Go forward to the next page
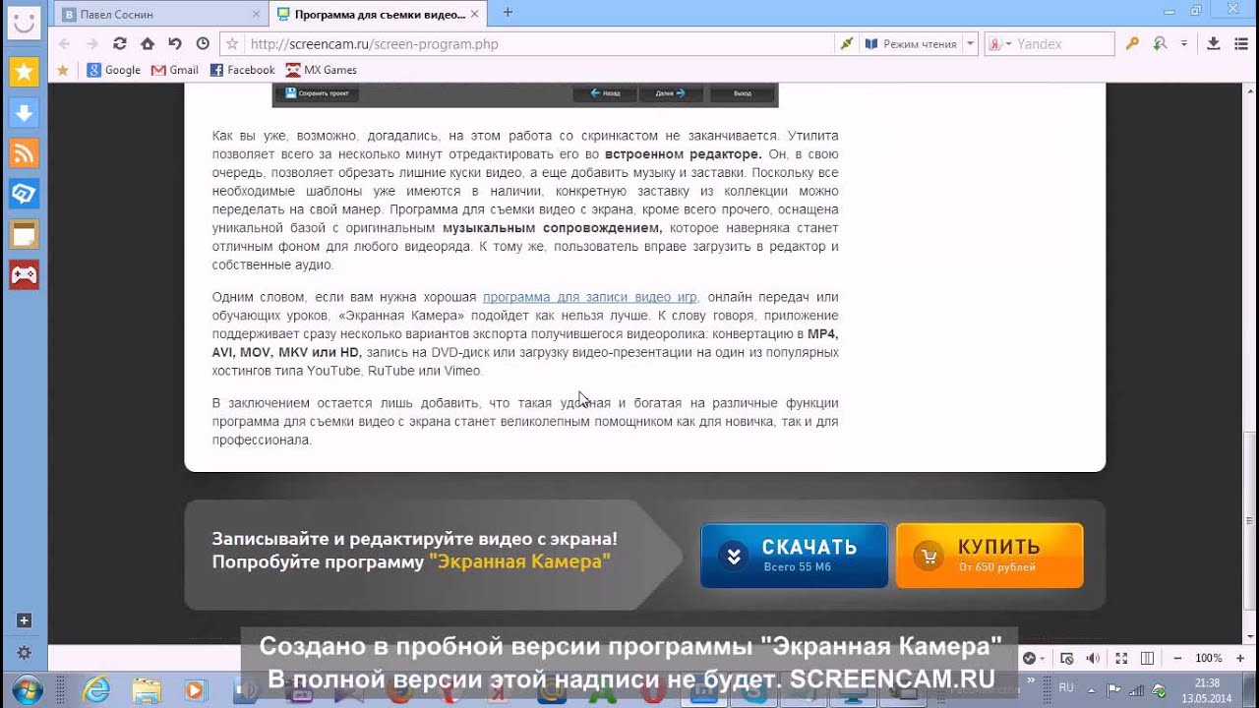The image size is (1259, 708). 92,43
